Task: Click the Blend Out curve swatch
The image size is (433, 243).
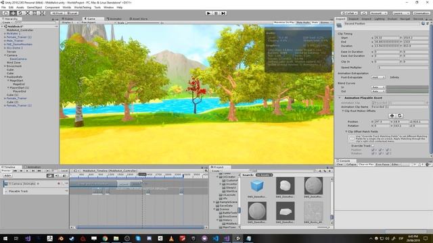Action: click(x=407, y=91)
